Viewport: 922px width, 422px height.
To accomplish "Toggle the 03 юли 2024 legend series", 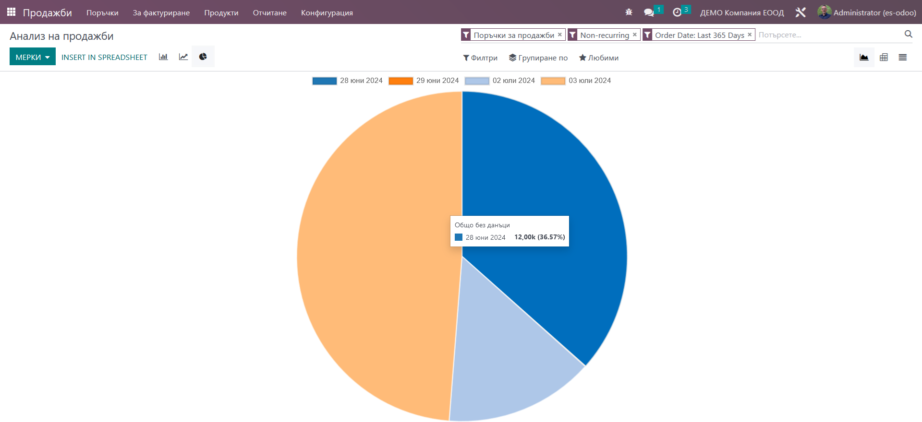I will coord(576,81).
